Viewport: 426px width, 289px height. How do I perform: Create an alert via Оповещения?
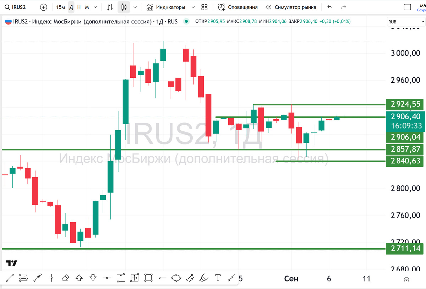(x=237, y=7)
